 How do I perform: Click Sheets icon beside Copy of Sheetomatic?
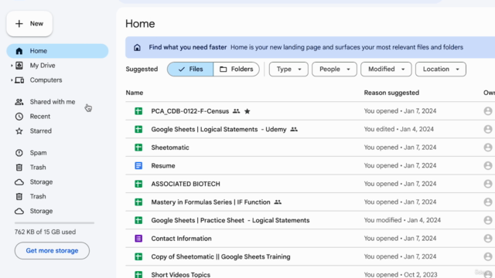click(x=138, y=256)
